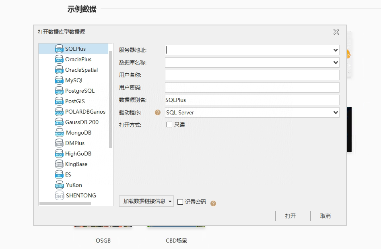Open help icon beside 驱动程序 label

coord(158,112)
